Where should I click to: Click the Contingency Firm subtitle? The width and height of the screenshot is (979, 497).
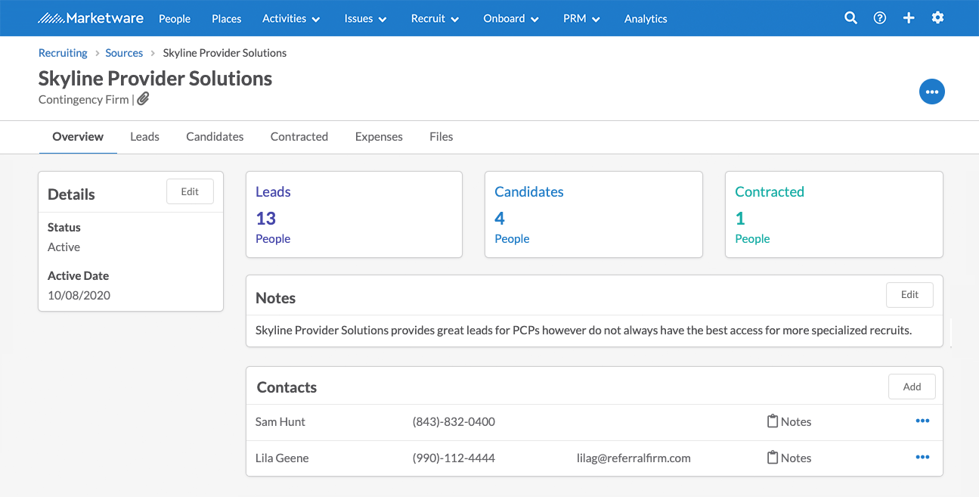84,99
